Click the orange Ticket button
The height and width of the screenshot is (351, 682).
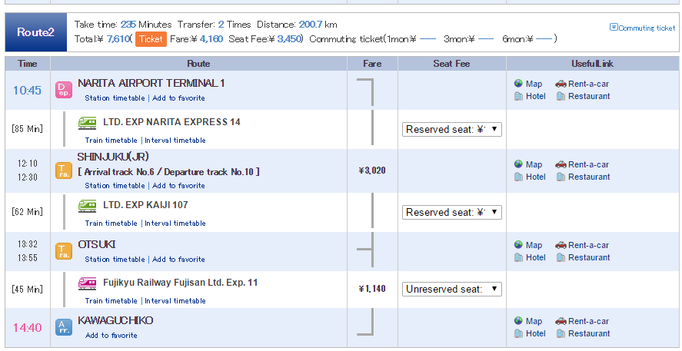coord(151,39)
